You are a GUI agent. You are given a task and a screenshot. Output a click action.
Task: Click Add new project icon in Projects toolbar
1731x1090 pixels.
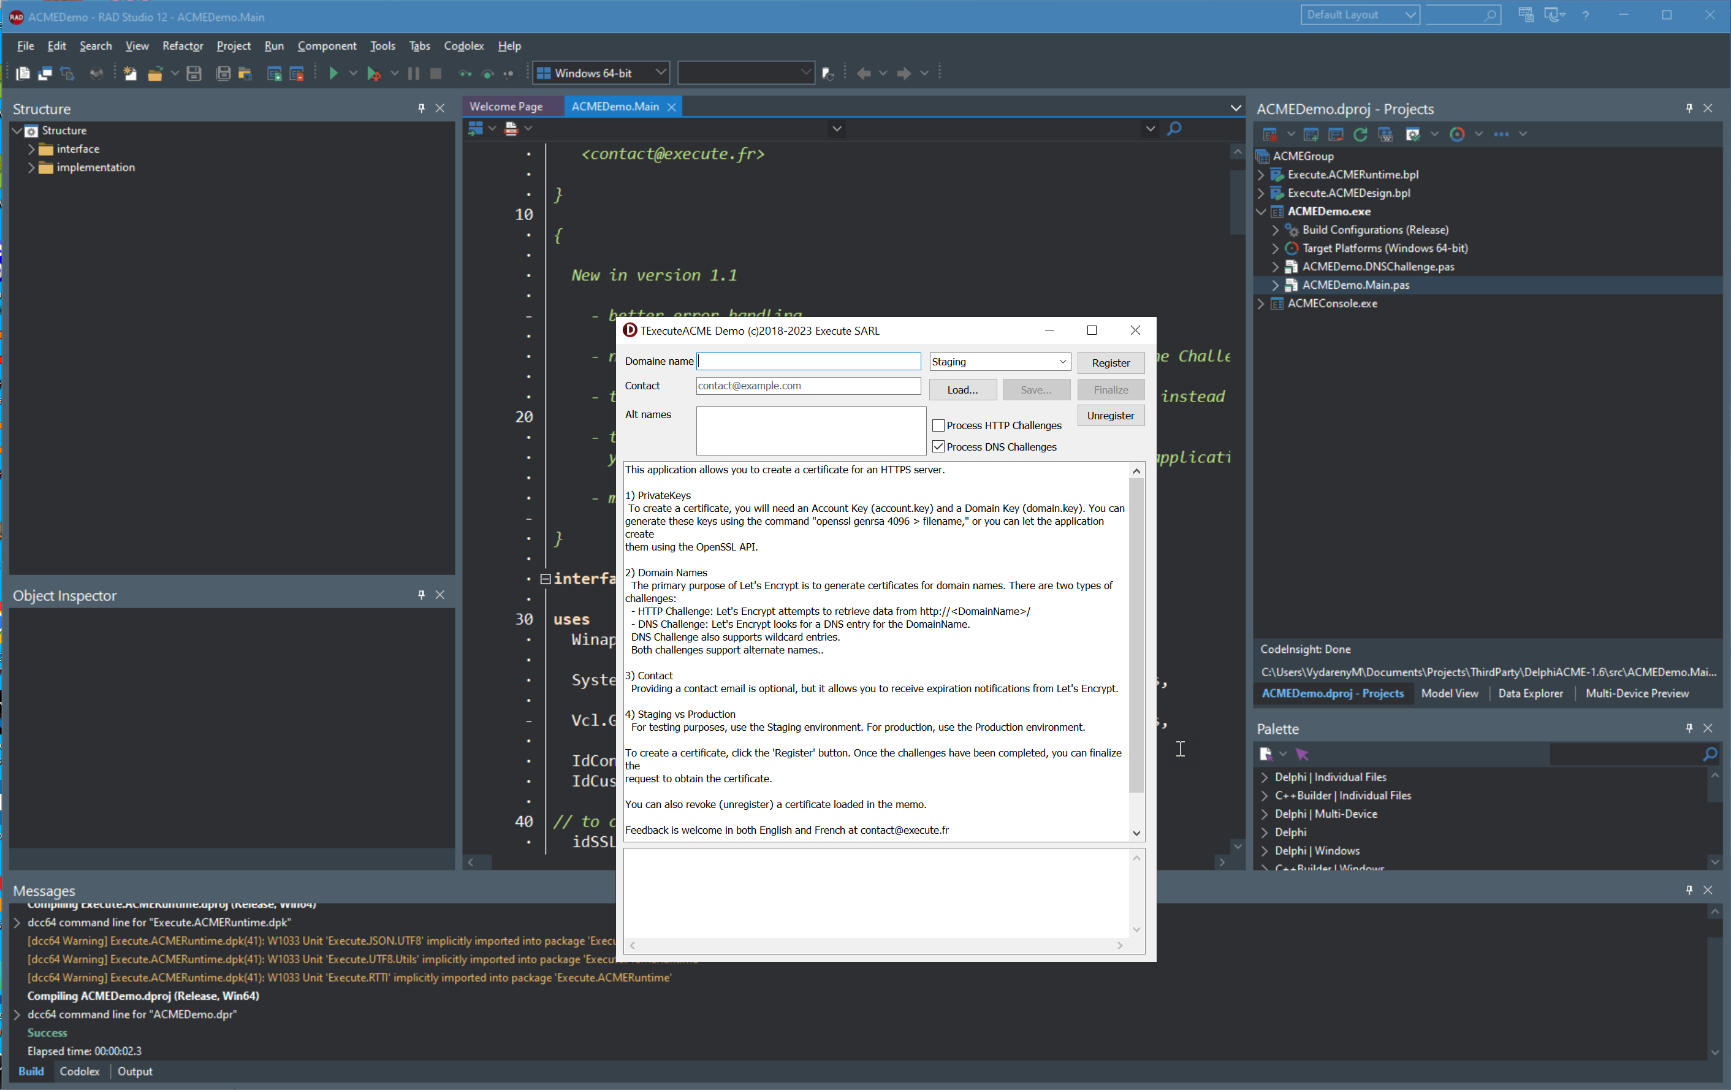point(1311,134)
